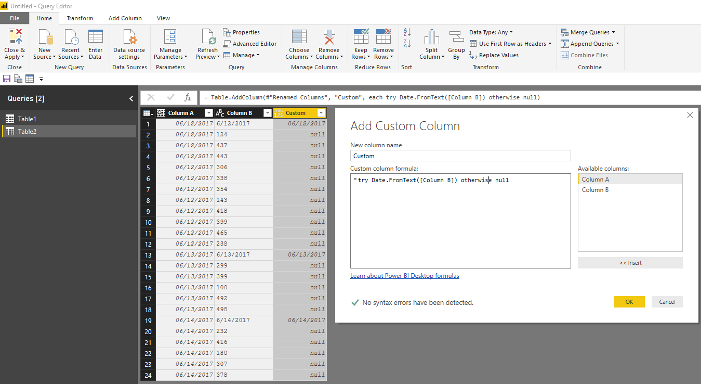Click the fx formula icon
The image size is (701, 384).
pos(188,97)
